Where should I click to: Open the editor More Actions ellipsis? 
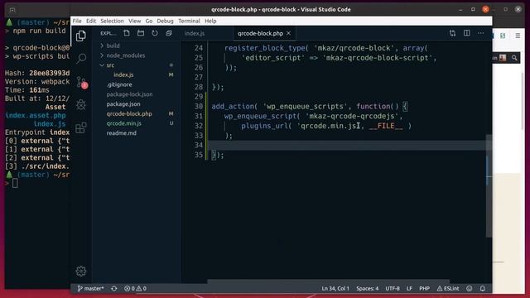[480, 33]
